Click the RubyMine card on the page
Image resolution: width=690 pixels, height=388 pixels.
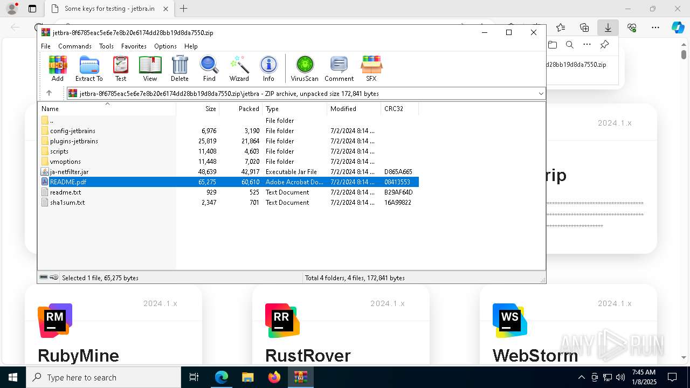tap(113, 325)
